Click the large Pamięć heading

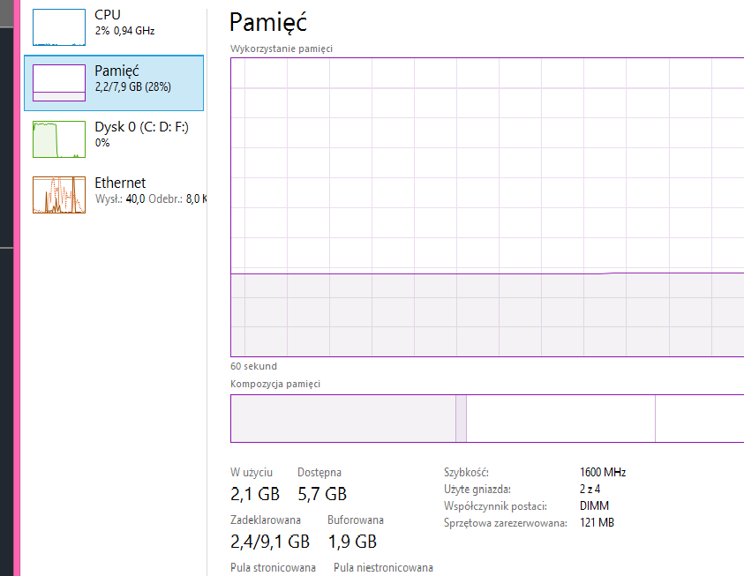click(x=268, y=22)
